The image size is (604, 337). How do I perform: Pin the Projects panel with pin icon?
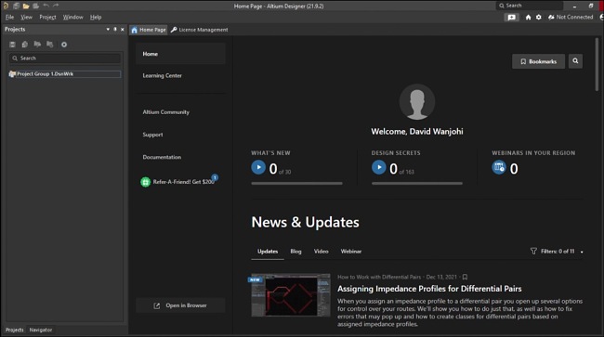click(x=115, y=29)
